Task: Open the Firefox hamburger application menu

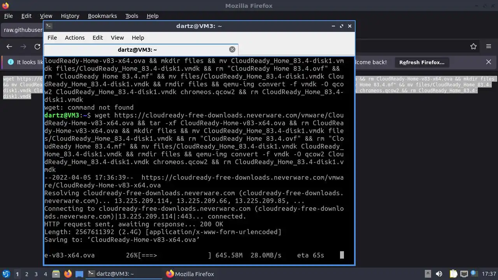Action: [489, 46]
